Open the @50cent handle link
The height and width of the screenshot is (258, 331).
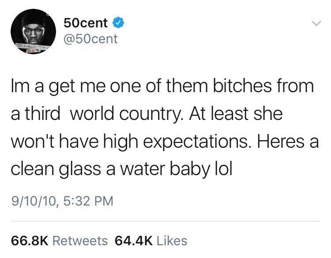pyautogui.click(x=90, y=39)
